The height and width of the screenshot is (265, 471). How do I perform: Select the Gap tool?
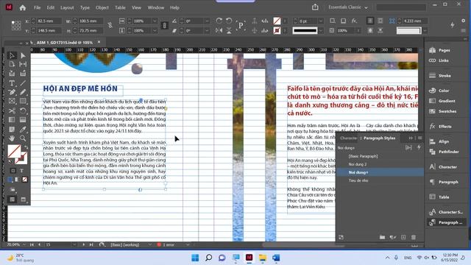23,64
